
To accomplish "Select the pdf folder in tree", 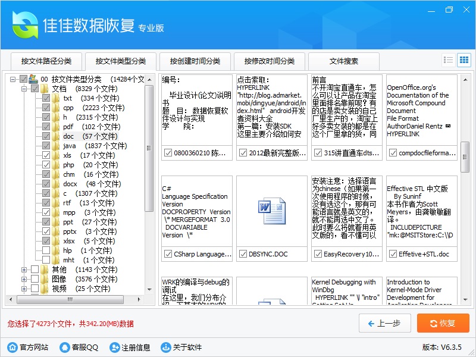I will tap(68, 127).
